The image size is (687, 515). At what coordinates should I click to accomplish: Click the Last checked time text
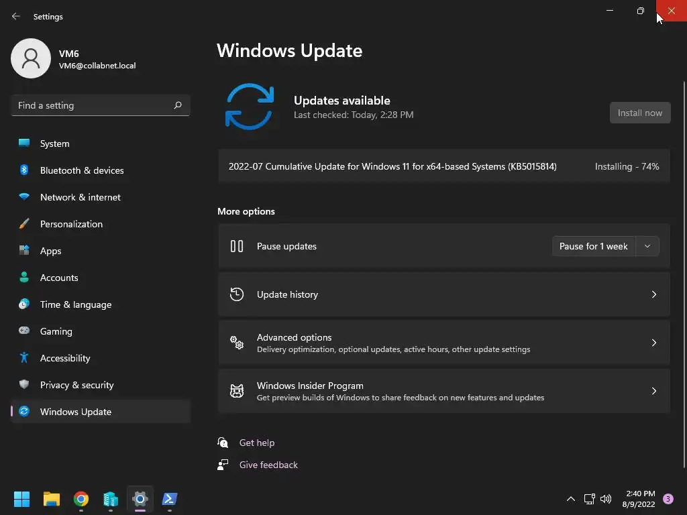point(354,115)
